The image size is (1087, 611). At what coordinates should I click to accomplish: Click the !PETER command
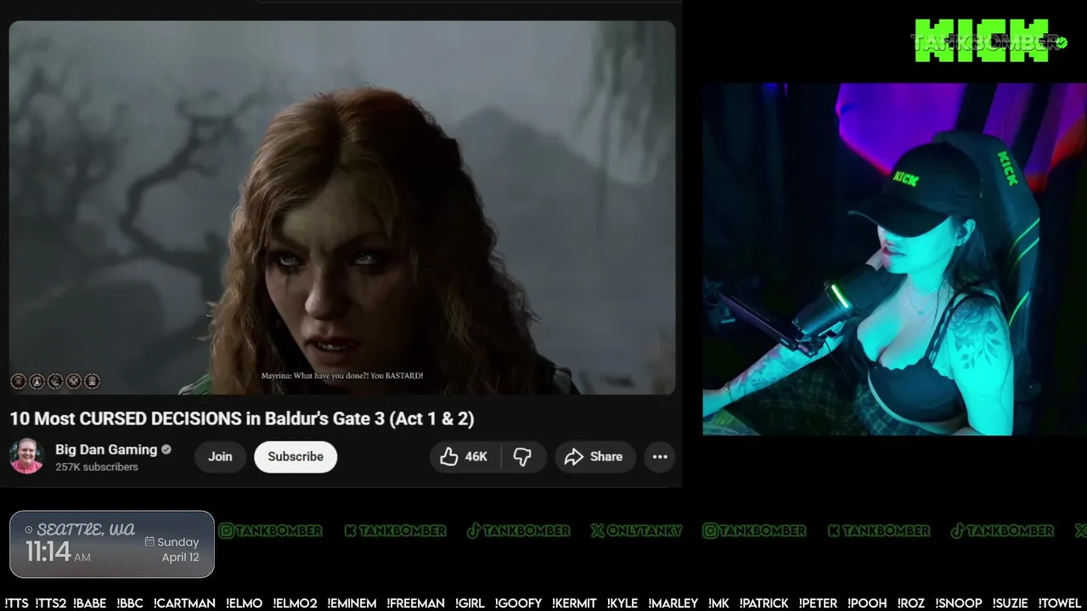pyautogui.click(x=818, y=603)
